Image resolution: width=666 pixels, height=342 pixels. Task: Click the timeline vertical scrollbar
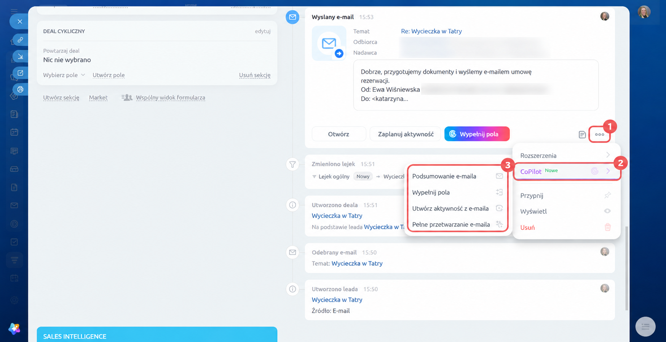[626, 269]
